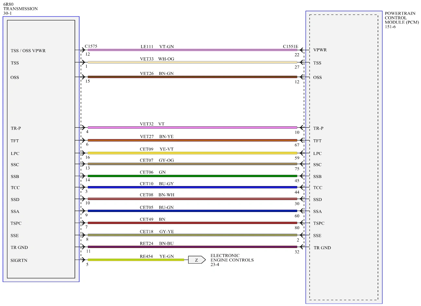Click PCM pin number 80 on the TSPC line
421x306 pixels.
[297, 228]
